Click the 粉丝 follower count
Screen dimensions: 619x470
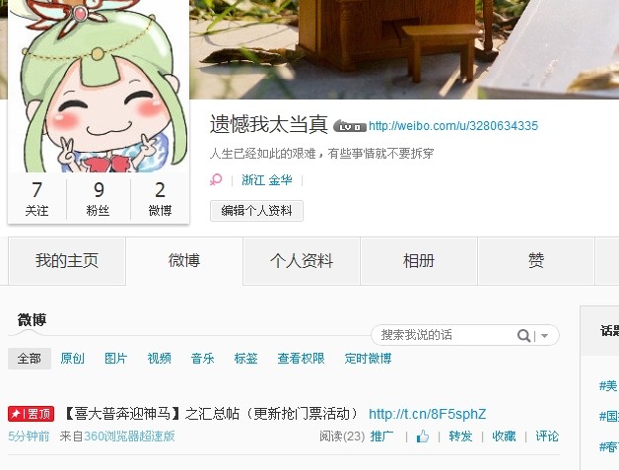(x=99, y=198)
